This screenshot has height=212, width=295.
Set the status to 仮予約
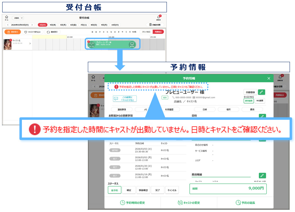[115, 190]
